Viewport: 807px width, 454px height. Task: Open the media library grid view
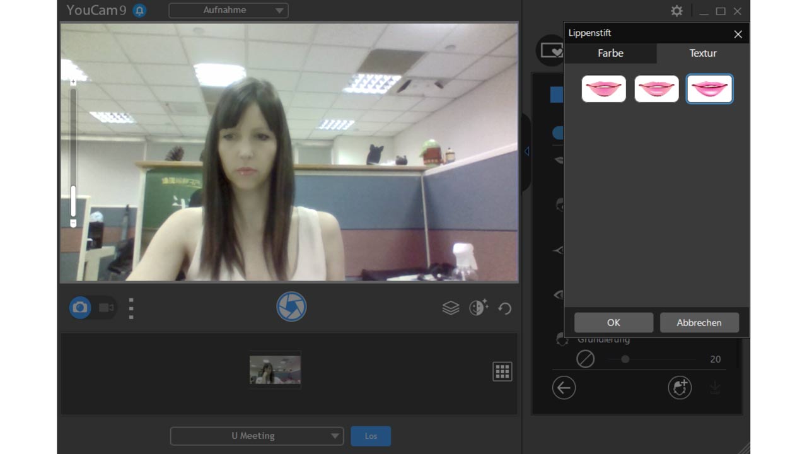502,371
